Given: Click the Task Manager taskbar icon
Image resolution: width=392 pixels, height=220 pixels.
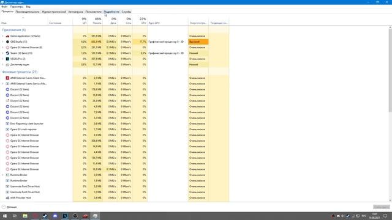Looking at the screenshot, I should coord(95,216).
